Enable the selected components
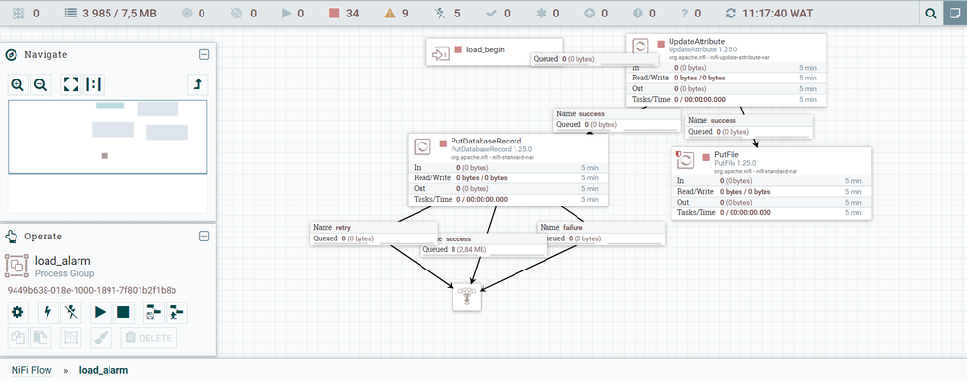 48,313
